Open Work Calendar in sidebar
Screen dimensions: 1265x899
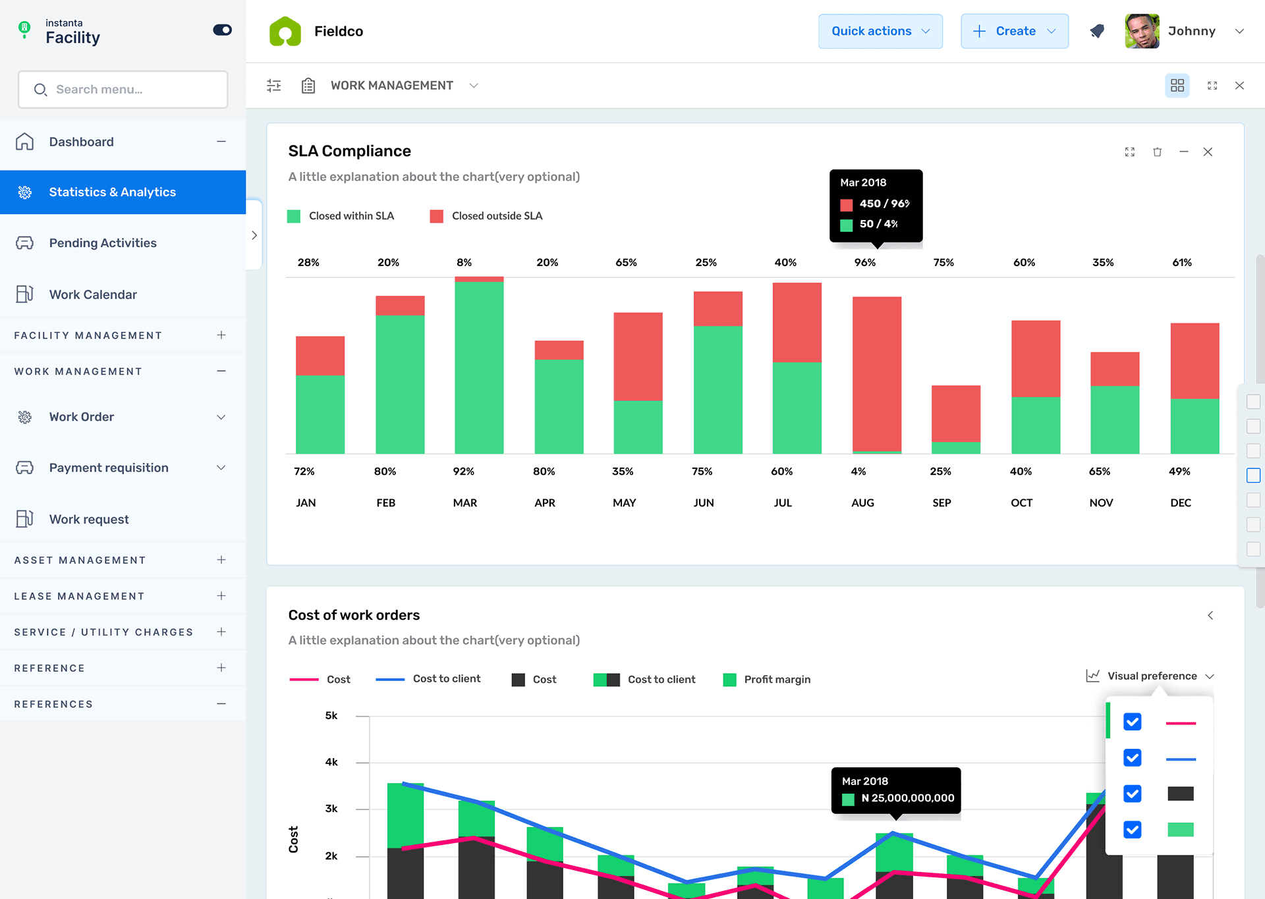pyautogui.click(x=93, y=294)
